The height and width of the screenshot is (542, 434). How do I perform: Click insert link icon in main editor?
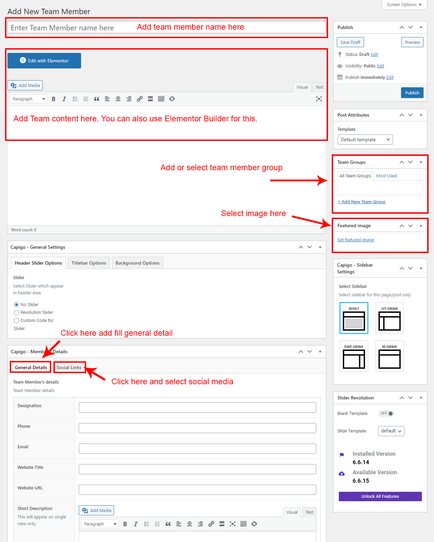pos(140,99)
